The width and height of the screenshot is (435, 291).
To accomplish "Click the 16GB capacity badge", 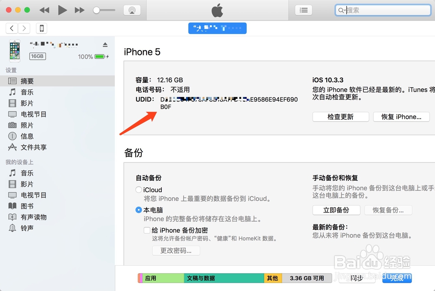I will coord(37,57).
